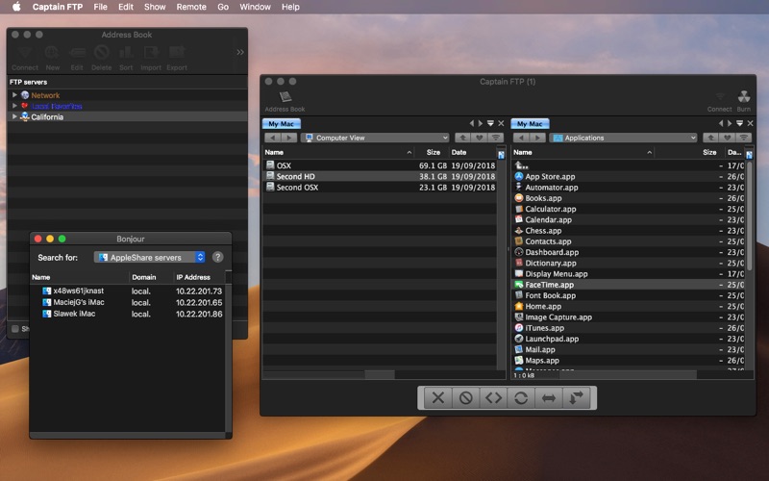Select the Second HD volume
The height and width of the screenshot is (481, 769).
coord(380,176)
